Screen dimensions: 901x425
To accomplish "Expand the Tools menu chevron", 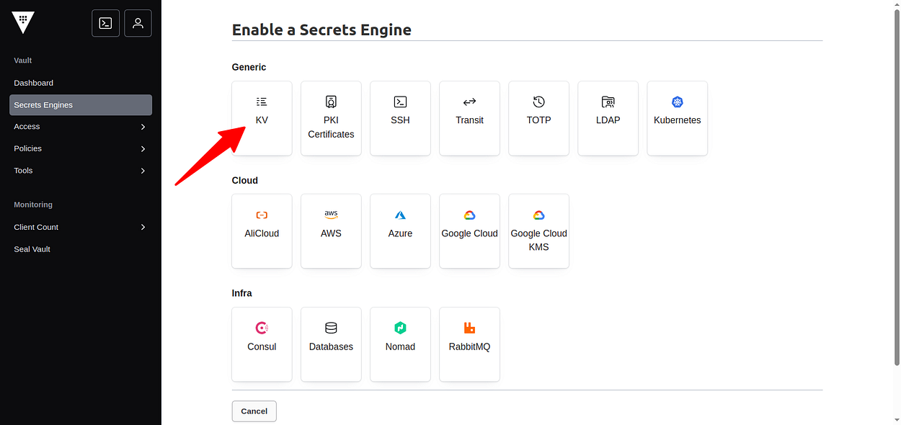I will pos(143,171).
